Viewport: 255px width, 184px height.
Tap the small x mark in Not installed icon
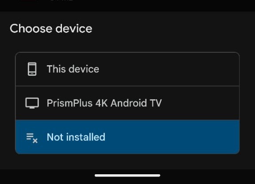click(35, 141)
